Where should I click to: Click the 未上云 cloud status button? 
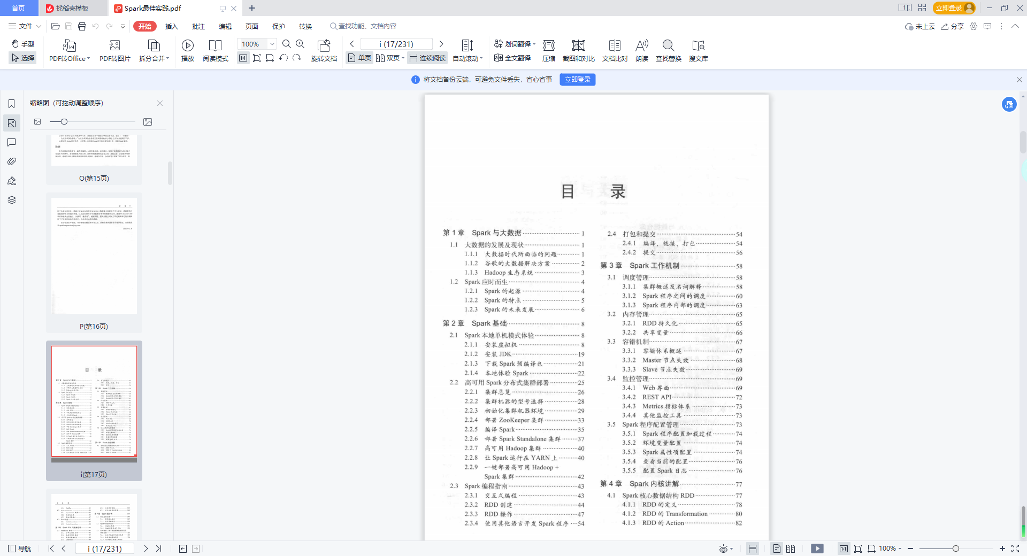tap(919, 26)
